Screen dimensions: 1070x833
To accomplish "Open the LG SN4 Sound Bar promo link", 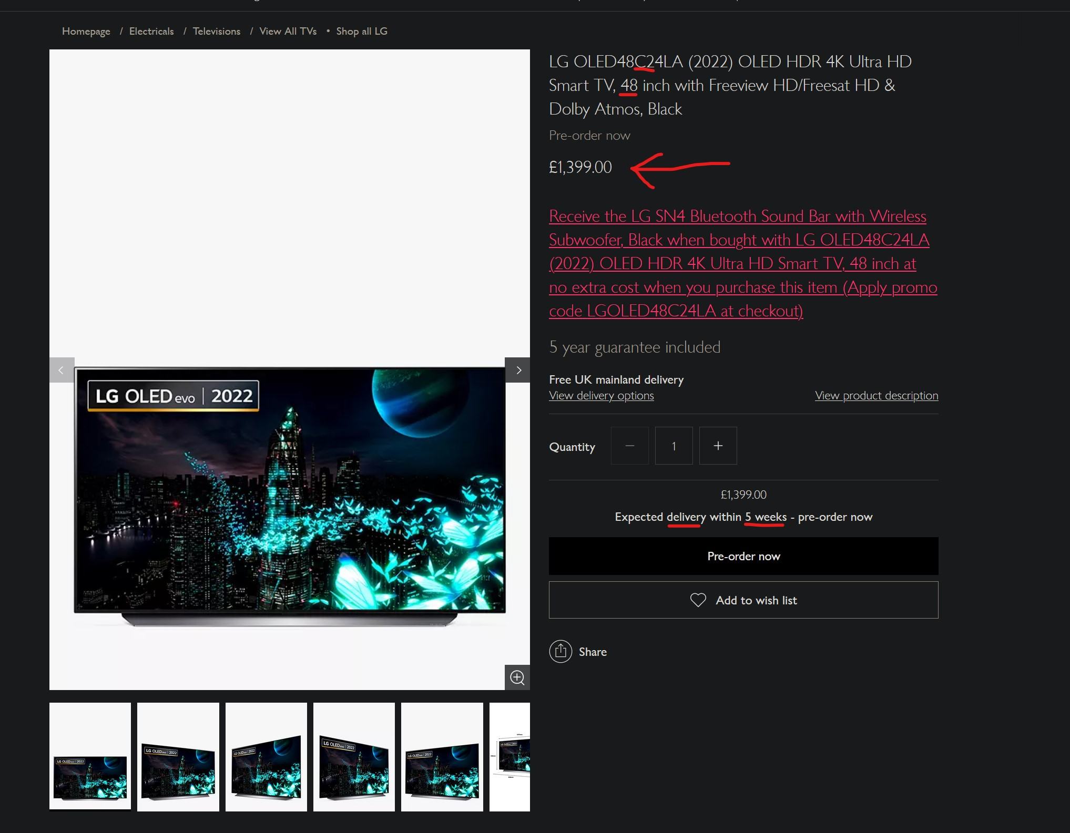I will 743,263.
